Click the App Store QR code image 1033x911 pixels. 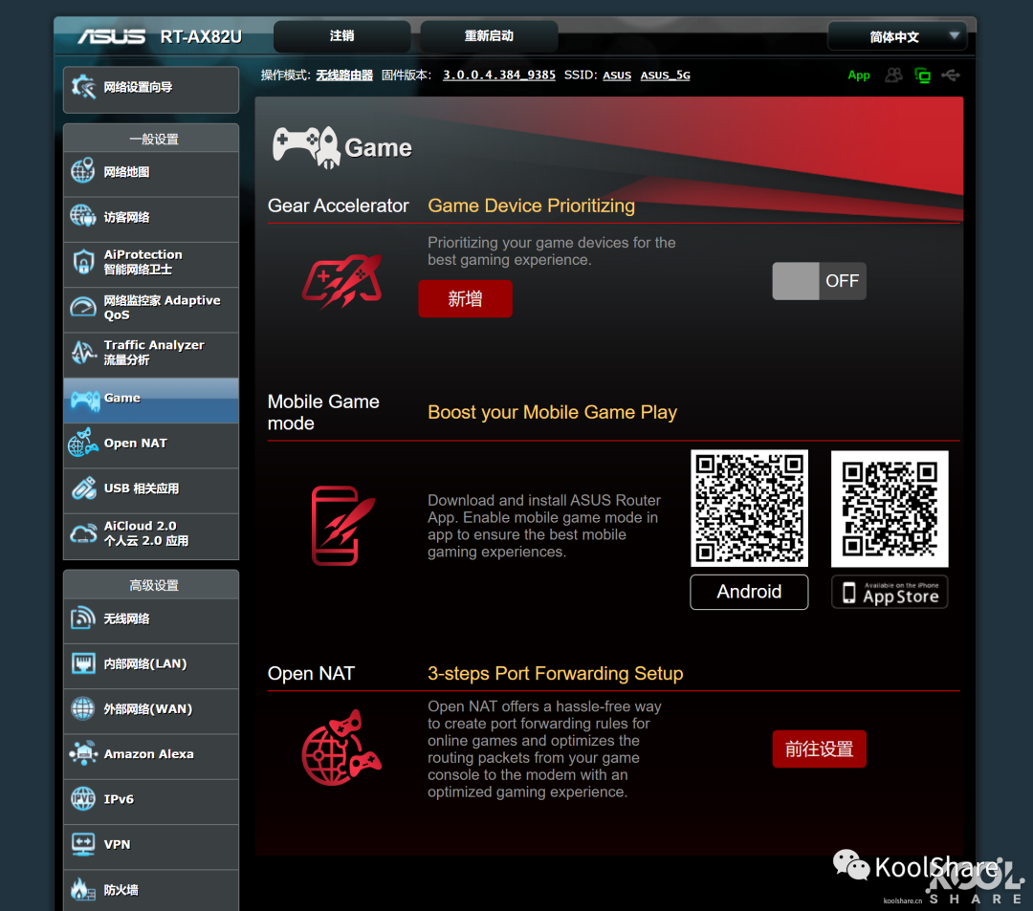click(890, 509)
